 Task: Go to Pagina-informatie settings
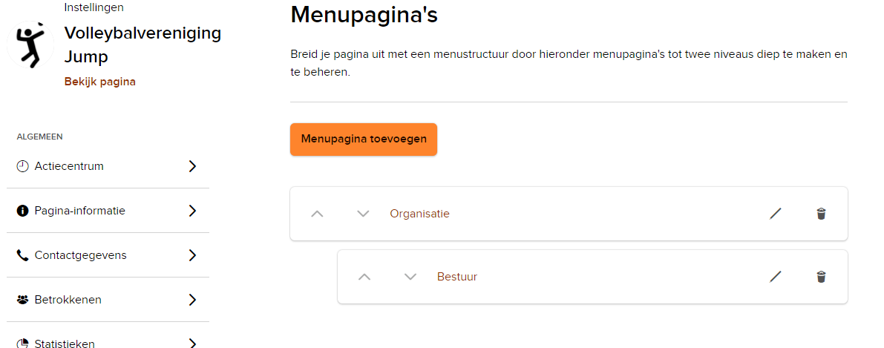pyautogui.click(x=79, y=211)
